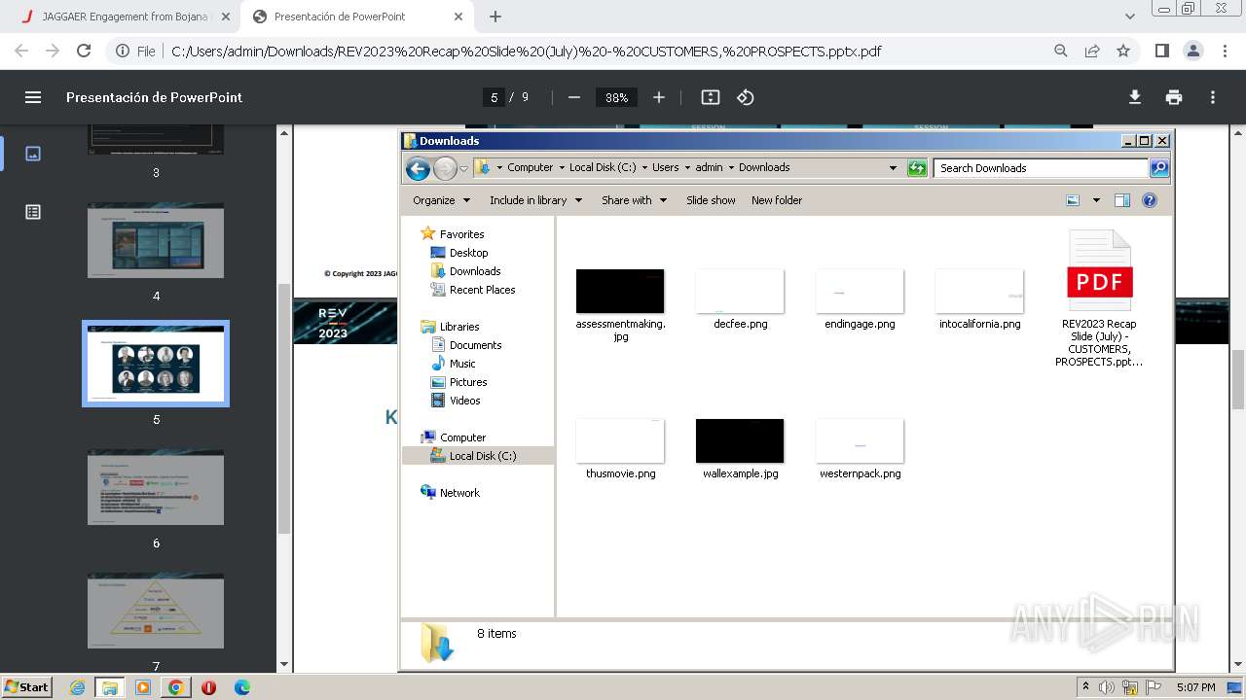Click the Windows Start button
The height and width of the screenshot is (700, 1246).
(x=27, y=686)
